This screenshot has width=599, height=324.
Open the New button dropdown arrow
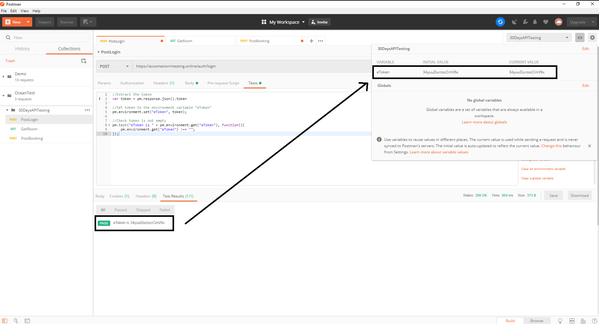click(x=28, y=22)
